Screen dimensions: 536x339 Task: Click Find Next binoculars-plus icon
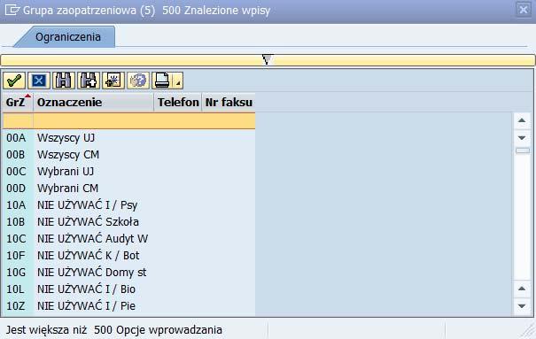coord(89,81)
